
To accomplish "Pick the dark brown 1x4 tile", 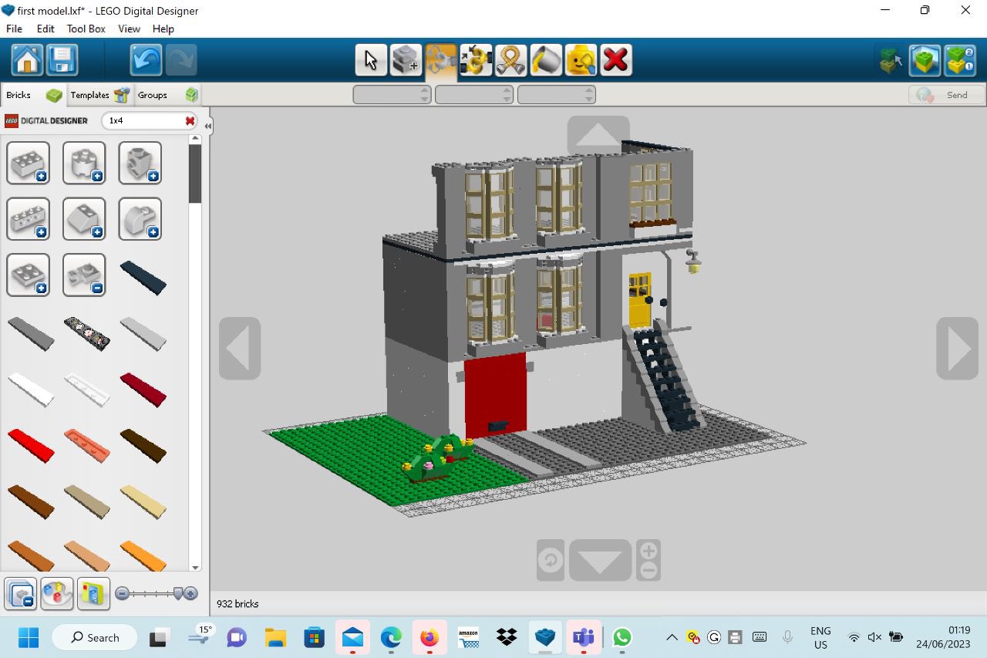I will tap(143, 446).
